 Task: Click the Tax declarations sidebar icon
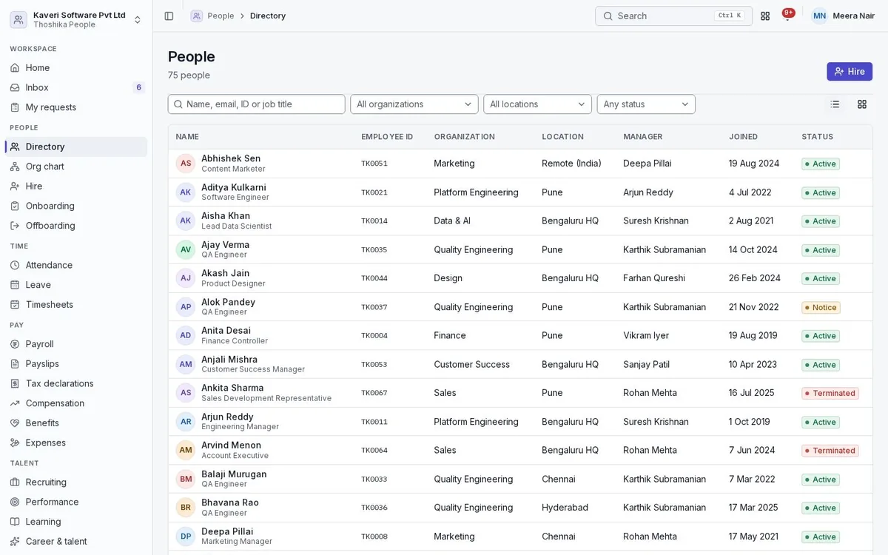pos(15,383)
